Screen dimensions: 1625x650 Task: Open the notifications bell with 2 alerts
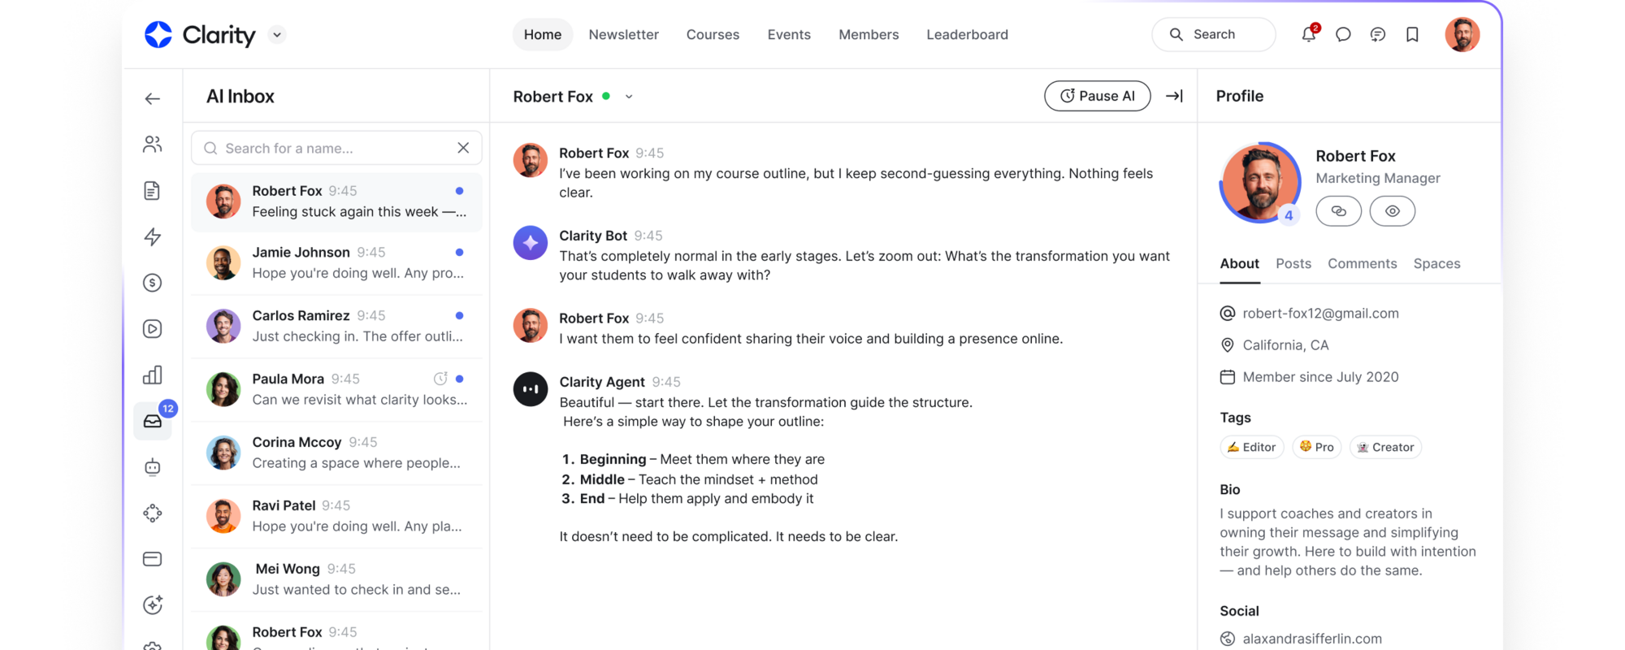[1308, 34]
